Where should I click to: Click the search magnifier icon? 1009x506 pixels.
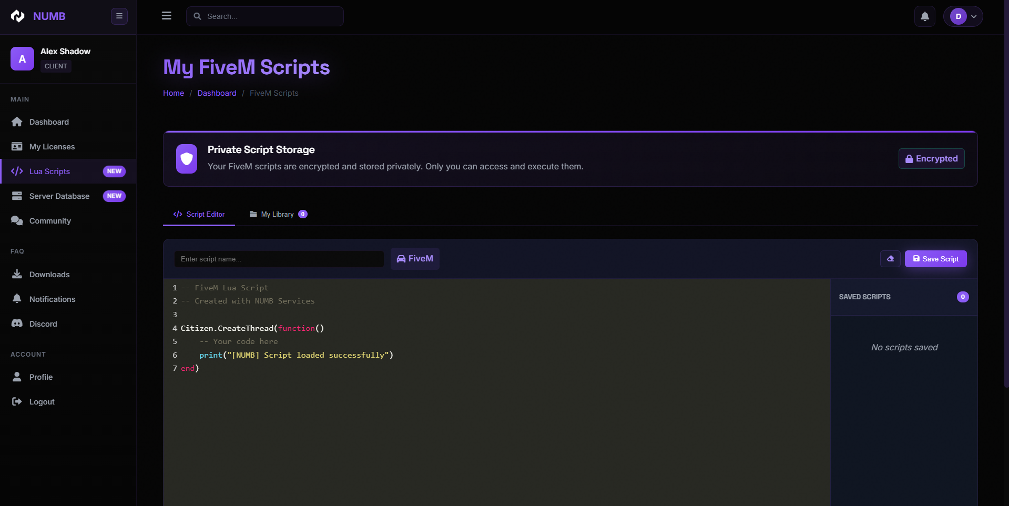(198, 16)
